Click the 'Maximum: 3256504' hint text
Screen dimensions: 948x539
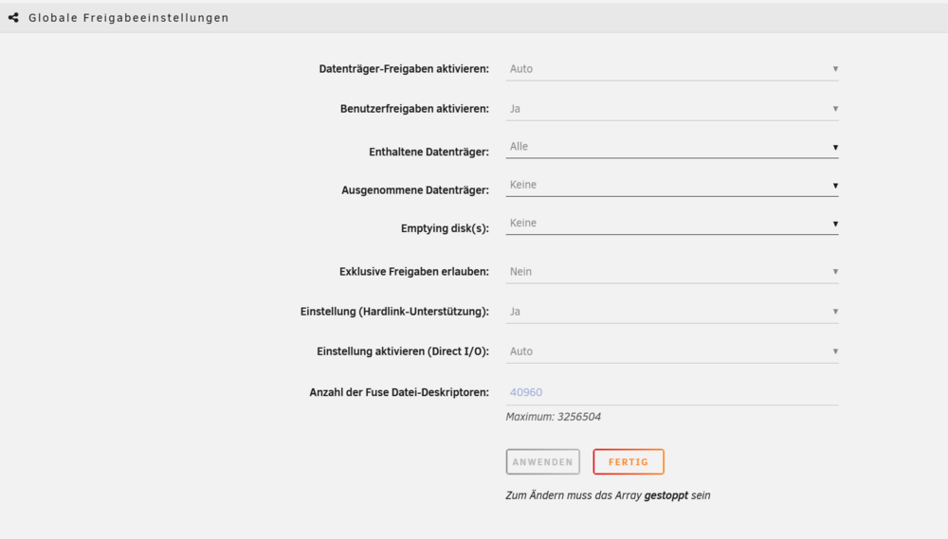pyautogui.click(x=554, y=417)
